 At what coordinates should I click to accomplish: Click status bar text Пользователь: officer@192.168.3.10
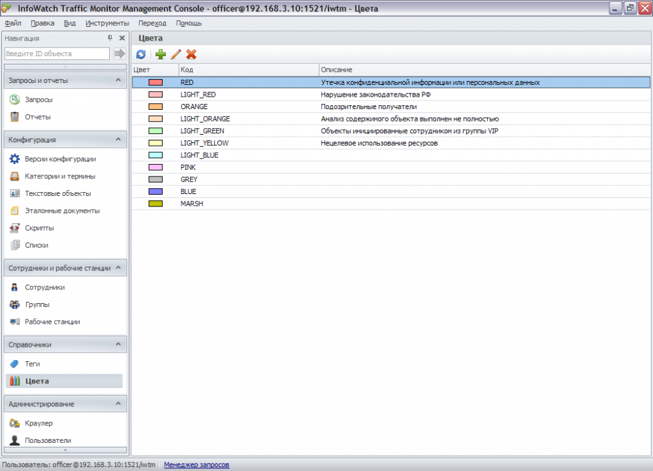79,464
